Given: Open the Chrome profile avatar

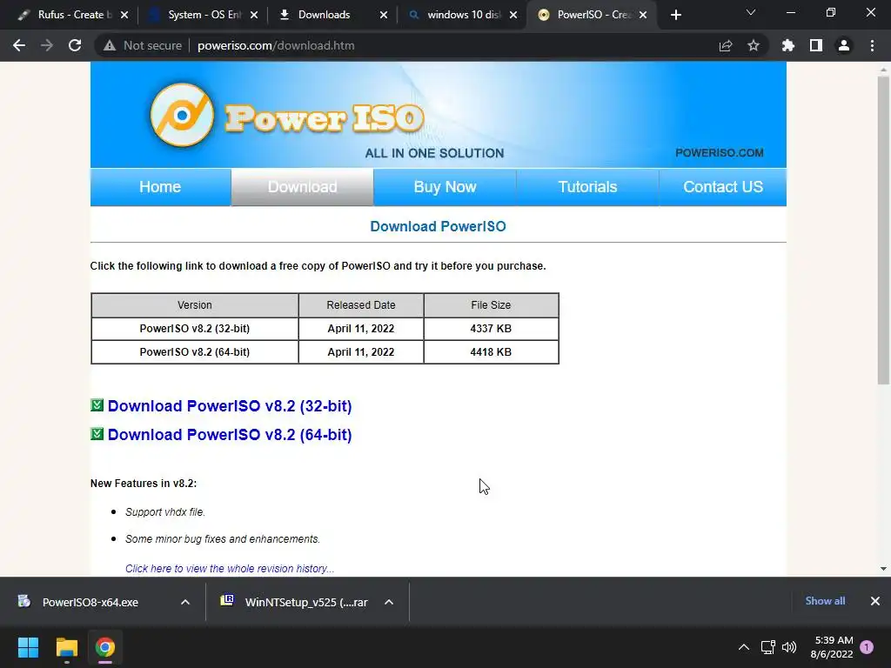Looking at the screenshot, I should click(x=844, y=45).
